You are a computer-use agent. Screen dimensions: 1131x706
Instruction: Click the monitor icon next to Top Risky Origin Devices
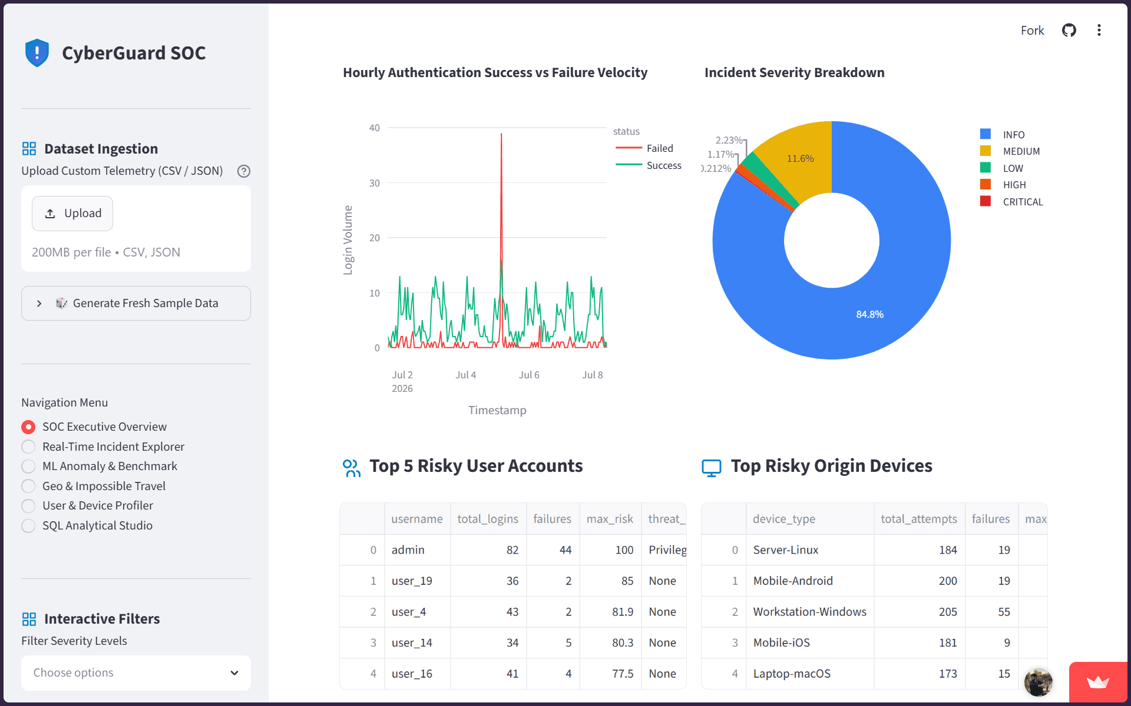coord(712,468)
